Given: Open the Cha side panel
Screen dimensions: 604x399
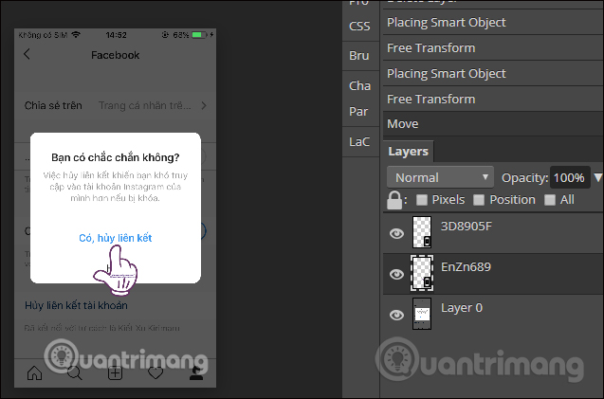Looking at the screenshot, I should [359, 85].
